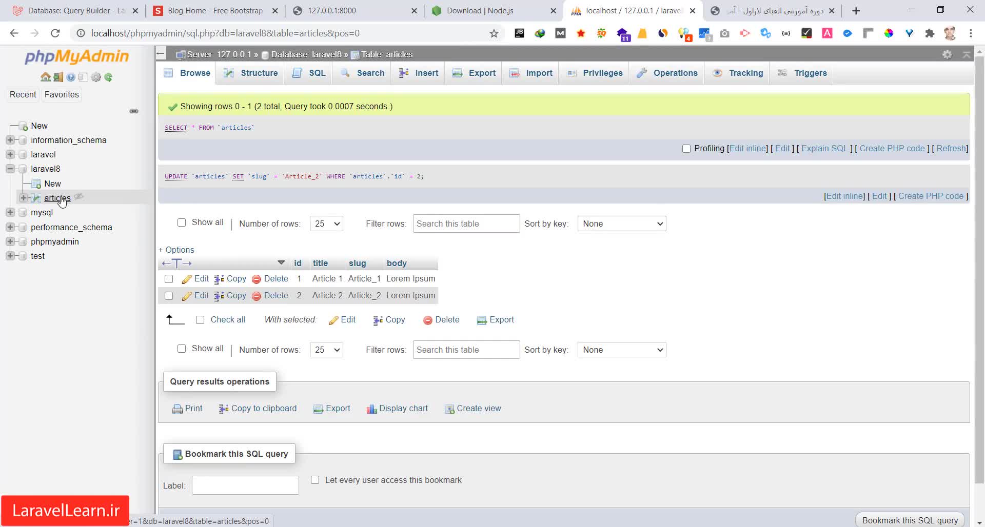Open phpMyAdmin documentation help icon

pyautogui.click(x=71, y=77)
